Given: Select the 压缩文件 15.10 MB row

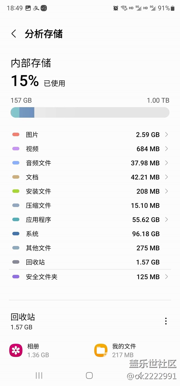Looking at the screenshot, I should pos(90,205).
